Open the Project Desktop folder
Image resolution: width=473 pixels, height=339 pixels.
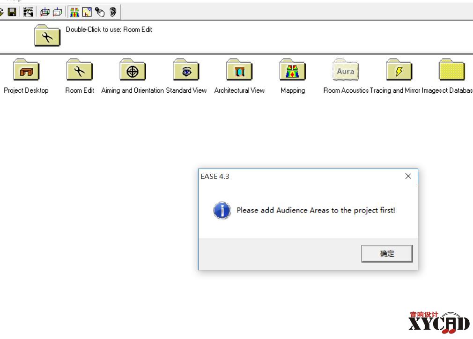pyautogui.click(x=26, y=69)
